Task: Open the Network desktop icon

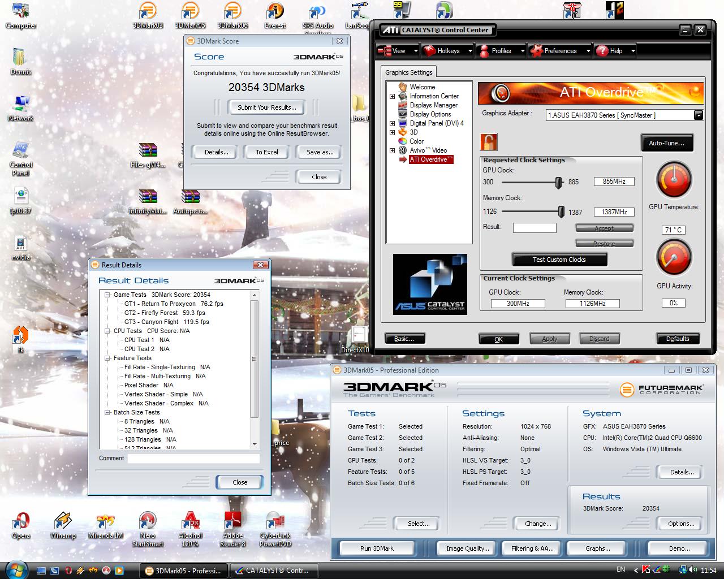Action: [21, 108]
